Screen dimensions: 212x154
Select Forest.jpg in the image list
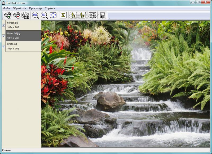pos(23,25)
